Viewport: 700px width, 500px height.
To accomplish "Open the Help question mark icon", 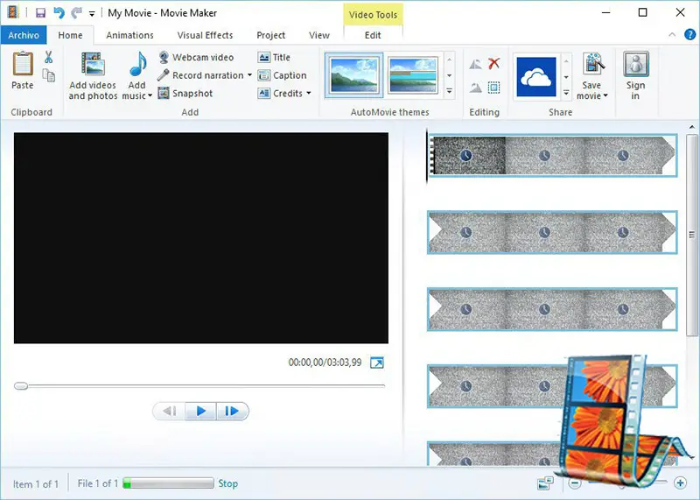I will [689, 35].
